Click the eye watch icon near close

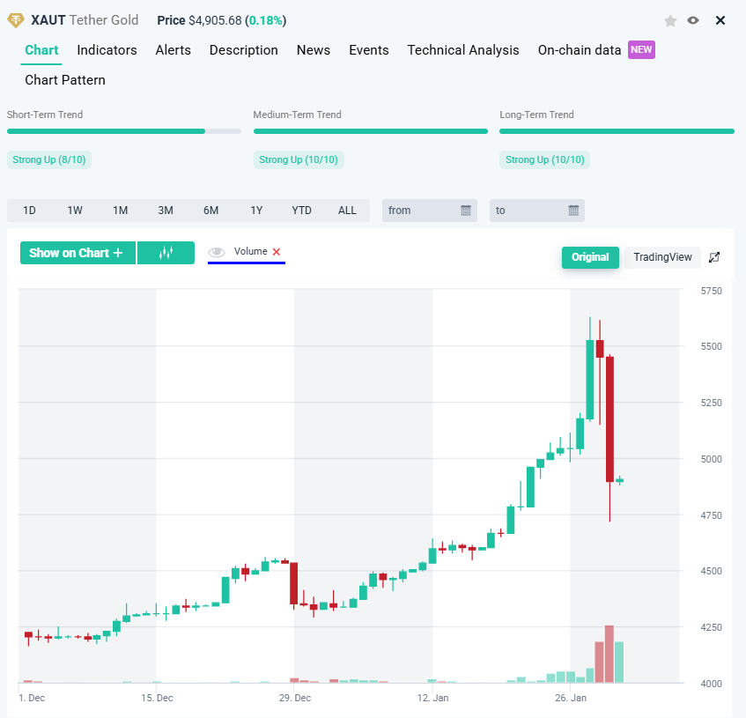point(693,20)
